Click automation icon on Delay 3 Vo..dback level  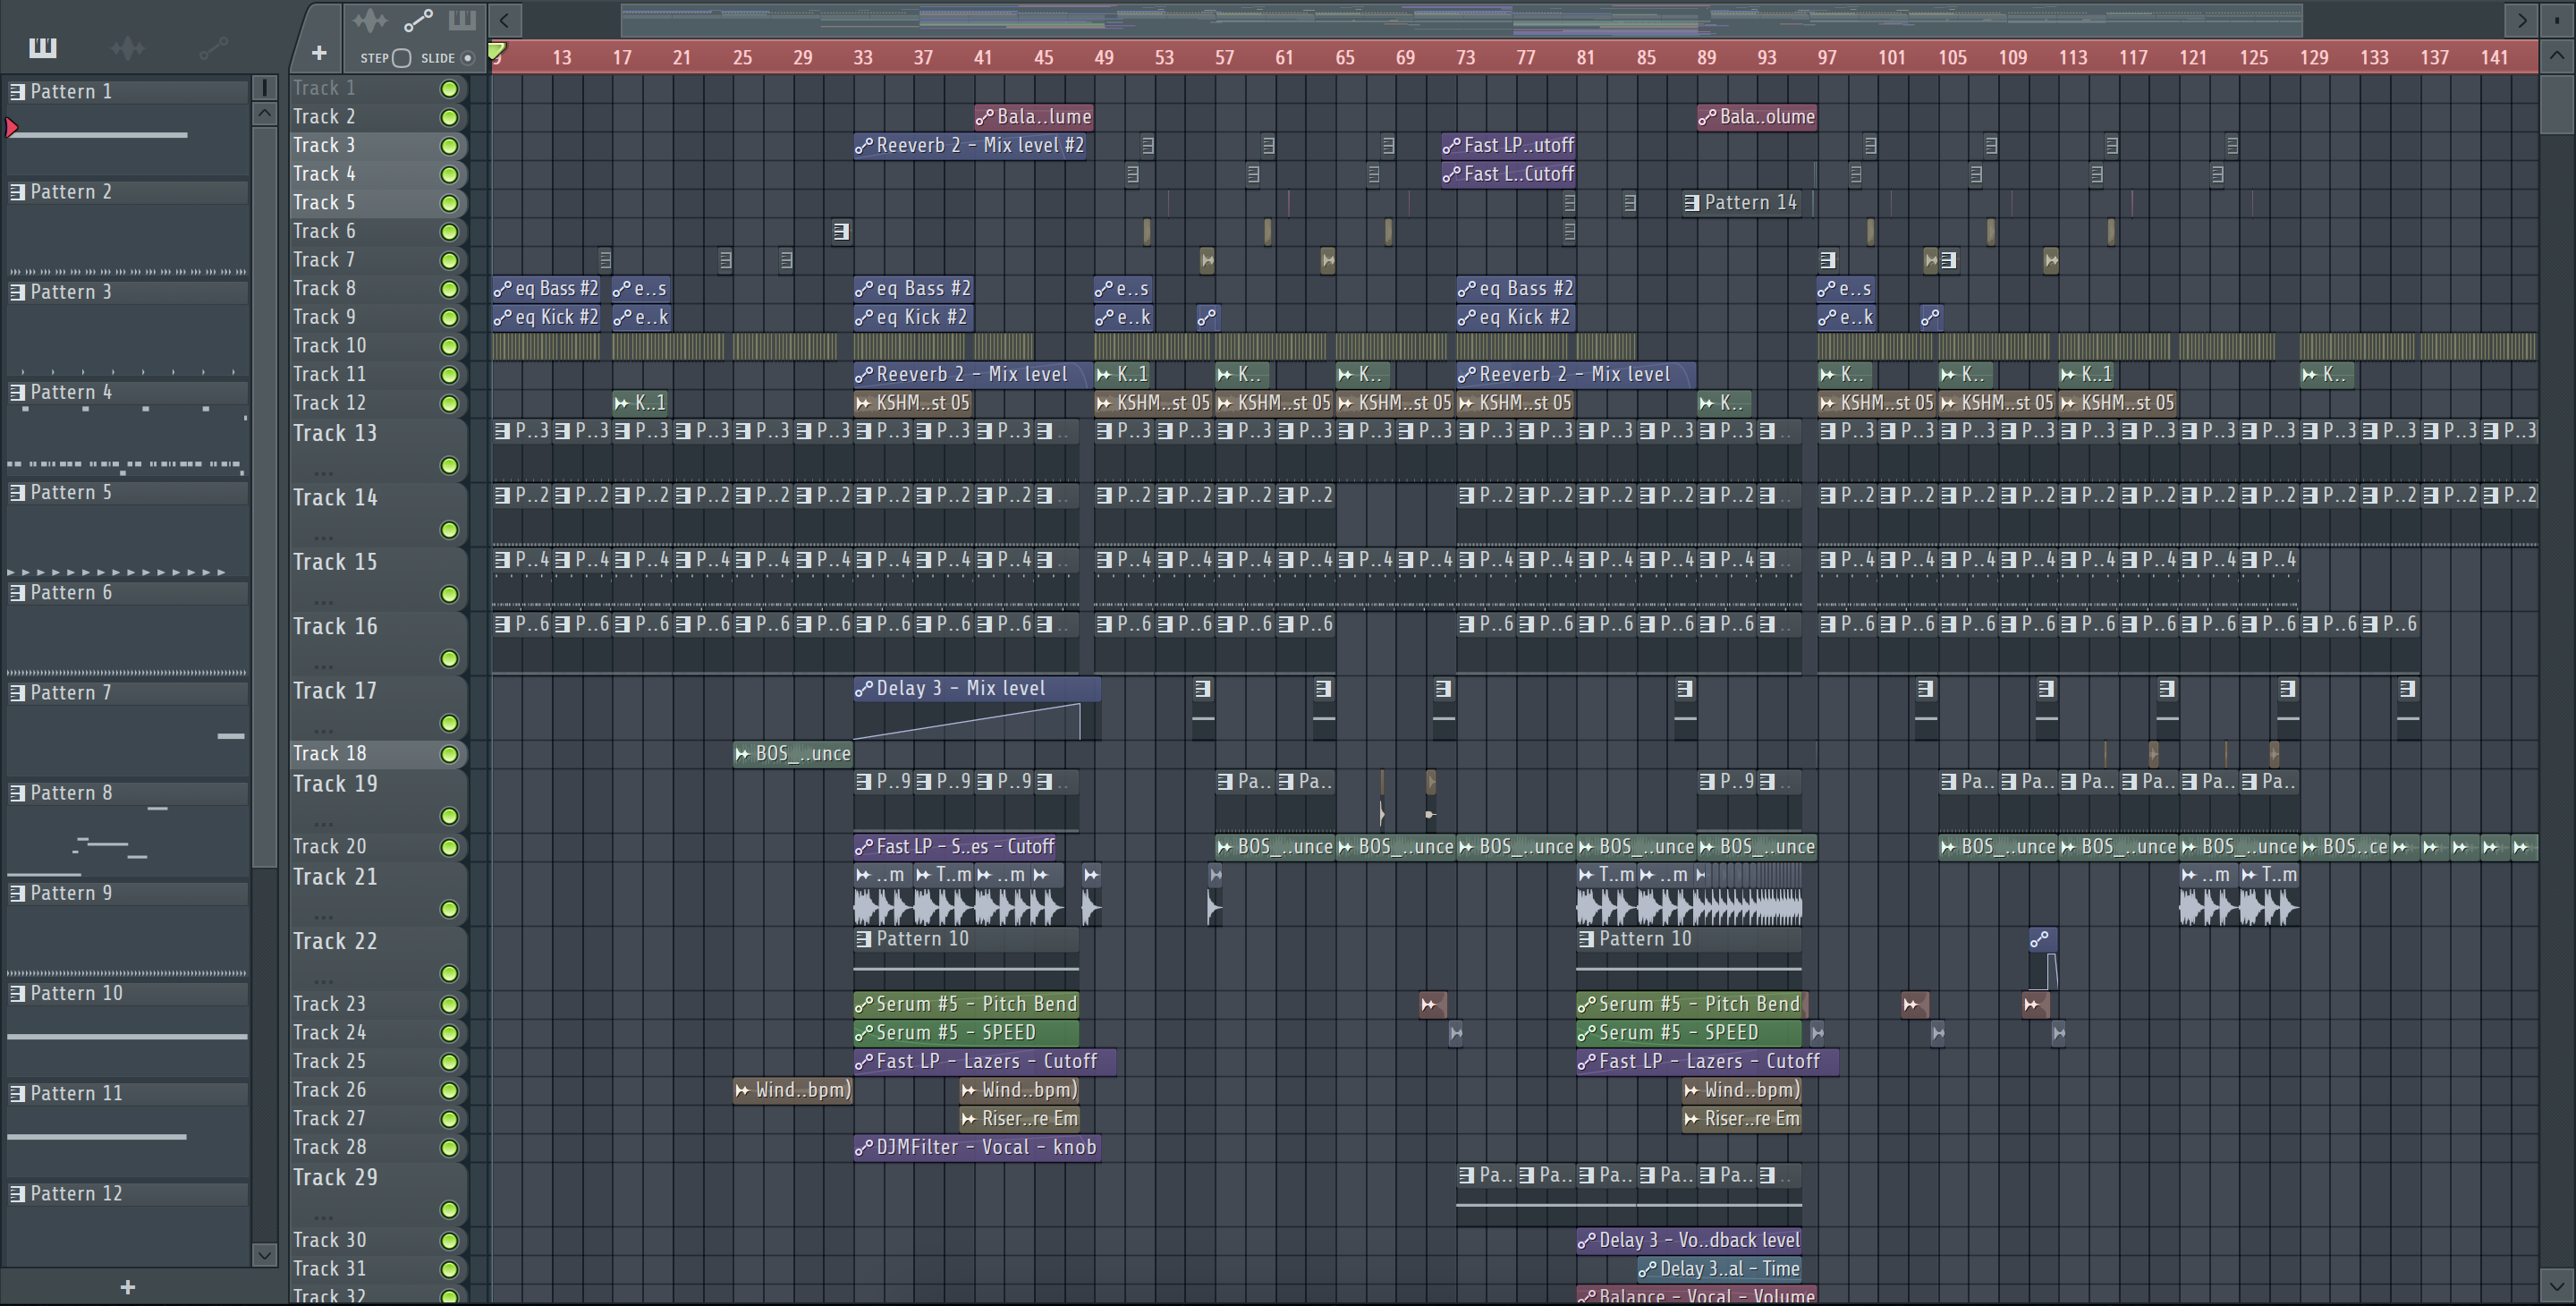click(1587, 1241)
